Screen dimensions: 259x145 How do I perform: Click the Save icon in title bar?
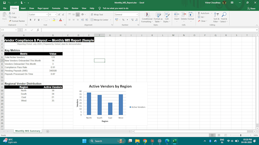tap(5, 3)
